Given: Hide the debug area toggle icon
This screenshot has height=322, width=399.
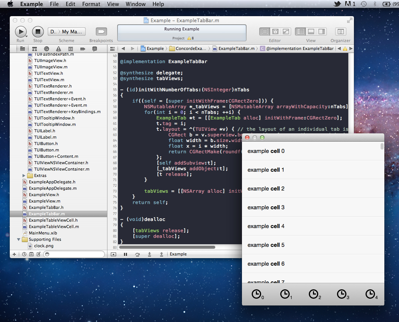Looking at the screenshot, I should click(x=113, y=254).
